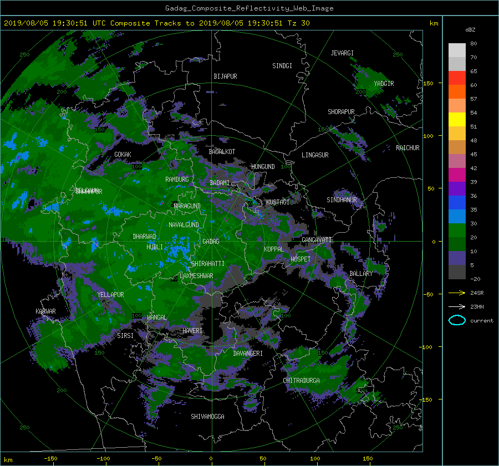The image size is (499, 466).
Task: Click the HUNGUND city label
Action: tap(263, 167)
